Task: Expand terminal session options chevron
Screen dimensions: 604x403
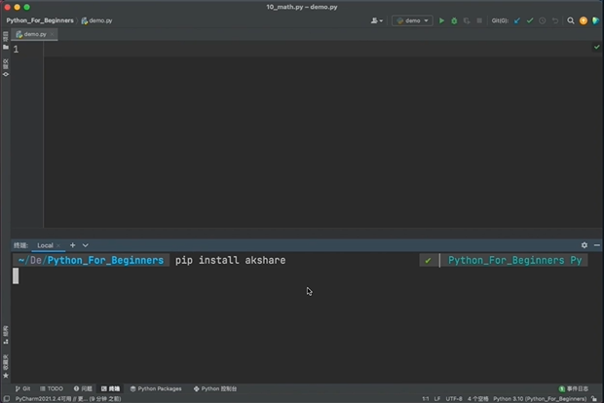Action: (x=85, y=245)
